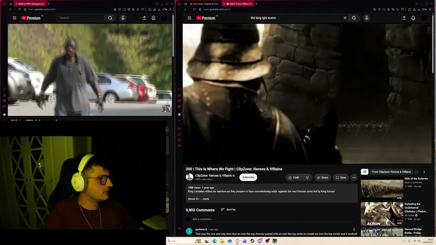Start voice search in the left YouTube window

click(123, 18)
